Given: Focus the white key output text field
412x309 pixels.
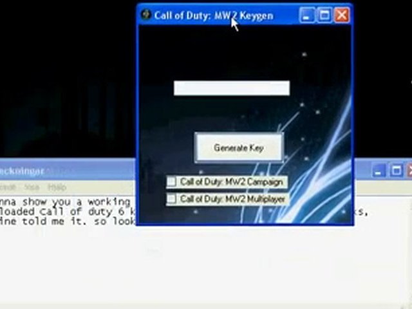Looking at the screenshot, I should pyautogui.click(x=231, y=88).
